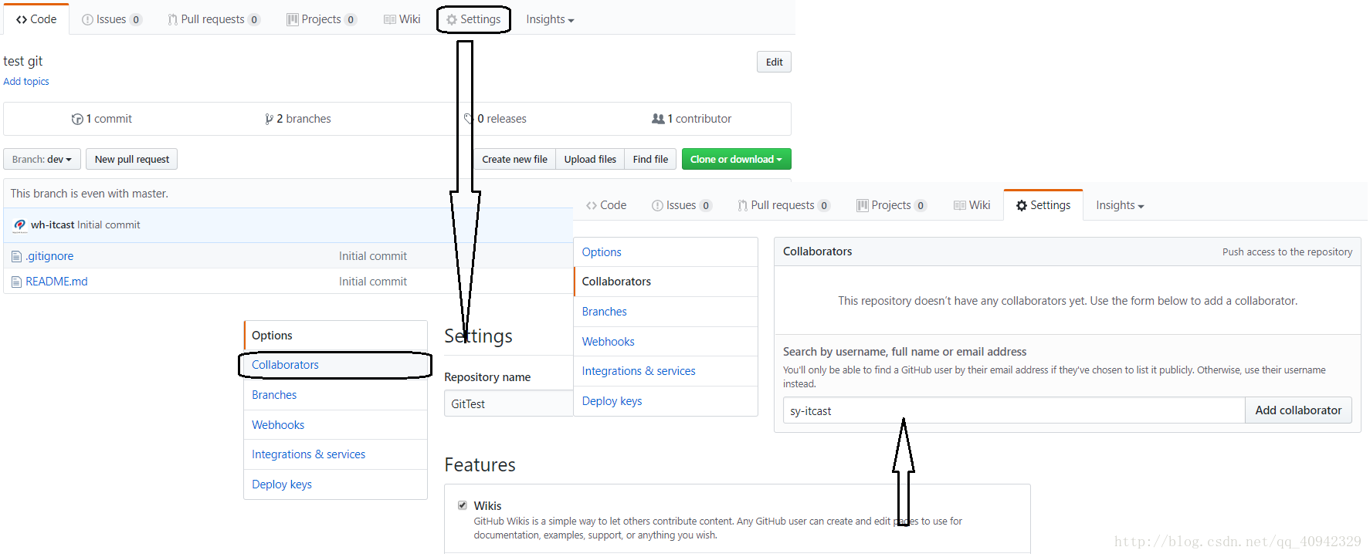Open the Clone or download dropdown
This screenshot has width=1370, height=557.
tap(736, 160)
